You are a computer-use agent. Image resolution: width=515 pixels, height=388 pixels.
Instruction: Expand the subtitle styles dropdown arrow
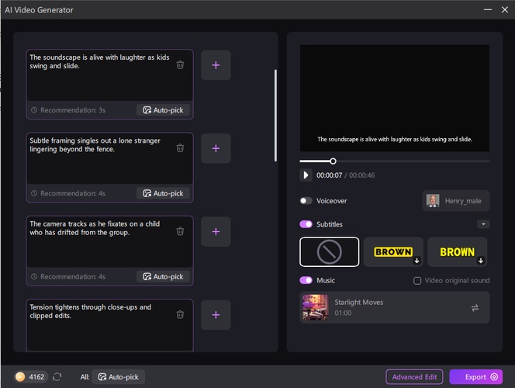[483, 224]
